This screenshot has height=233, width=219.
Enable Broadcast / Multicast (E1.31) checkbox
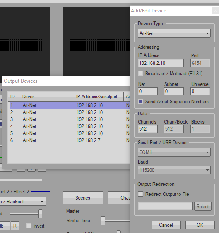[140, 74]
